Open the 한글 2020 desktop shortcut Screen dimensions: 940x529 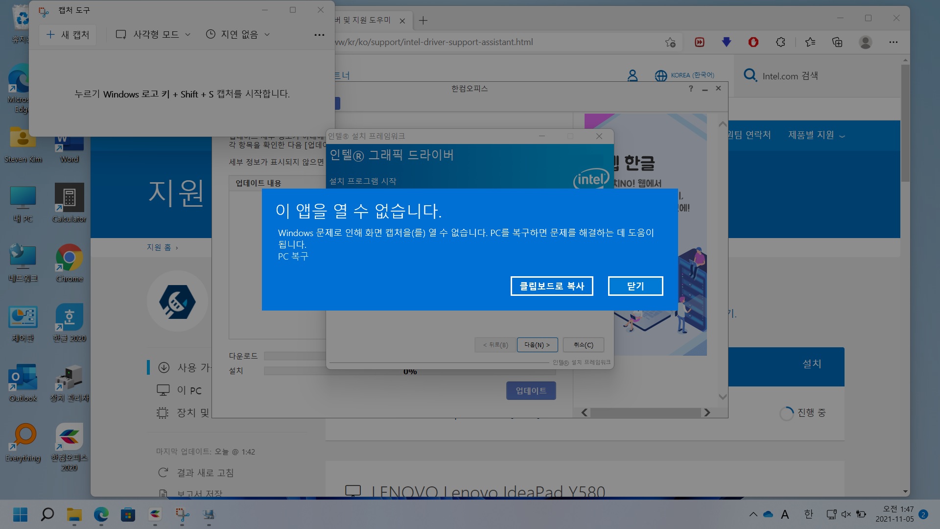pos(69,323)
